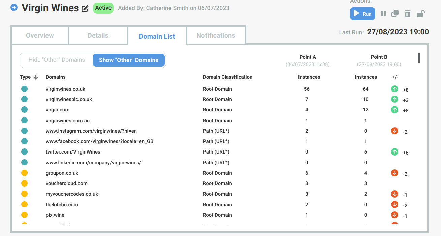Click +8 change value for virgin.com
The width and height of the screenshot is (441, 236).
(x=406, y=111)
